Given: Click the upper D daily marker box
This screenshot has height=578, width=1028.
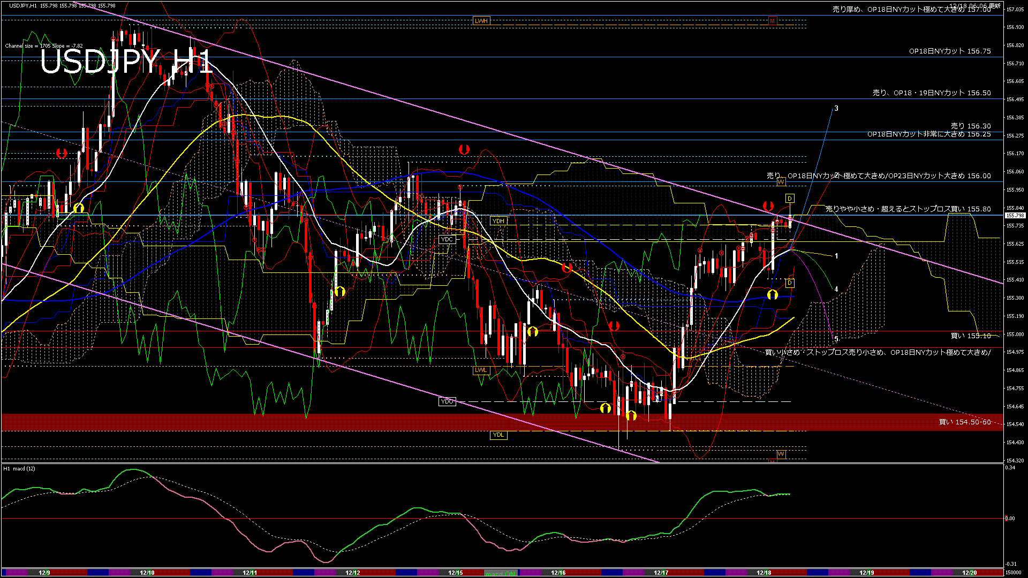Looking at the screenshot, I should (790, 199).
